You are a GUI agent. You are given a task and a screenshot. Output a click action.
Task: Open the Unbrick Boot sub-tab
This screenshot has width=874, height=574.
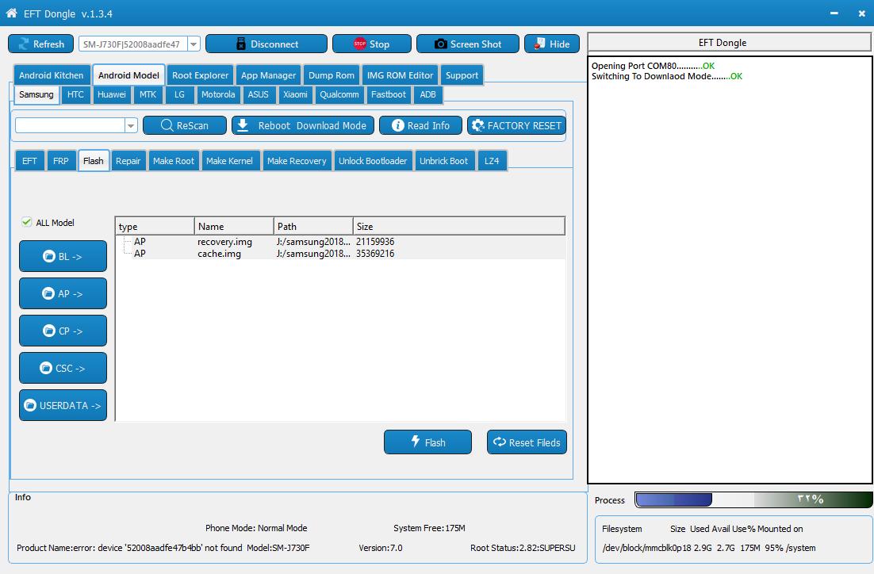(444, 161)
